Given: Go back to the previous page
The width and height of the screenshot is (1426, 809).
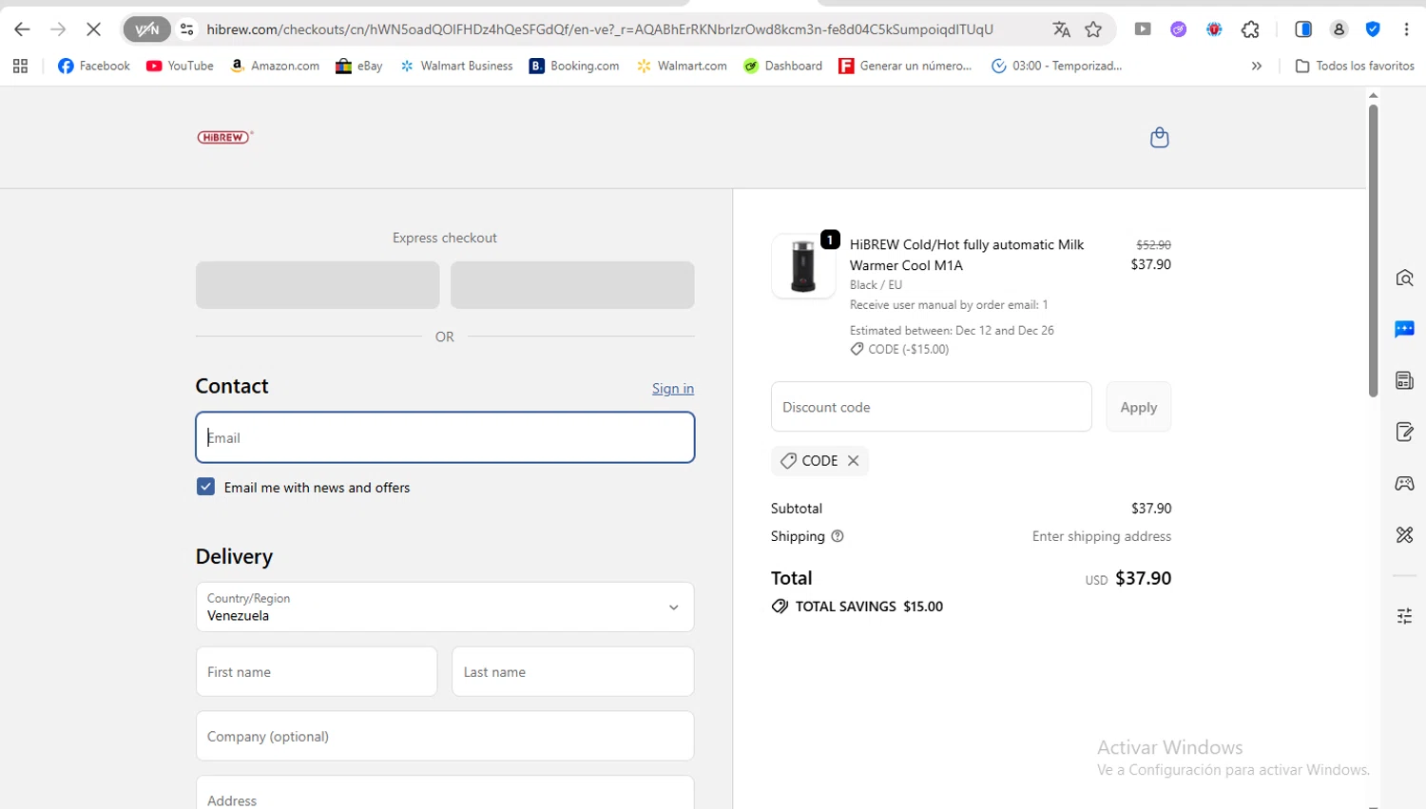Looking at the screenshot, I should [22, 29].
